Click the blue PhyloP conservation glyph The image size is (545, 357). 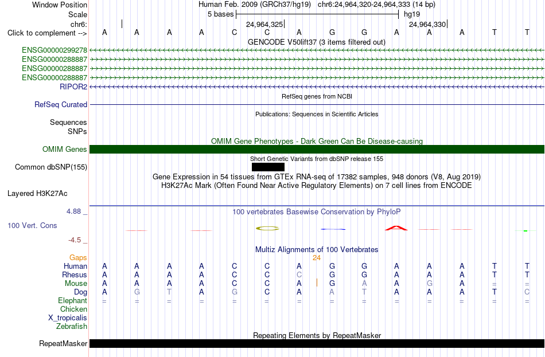tap(333, 229)
